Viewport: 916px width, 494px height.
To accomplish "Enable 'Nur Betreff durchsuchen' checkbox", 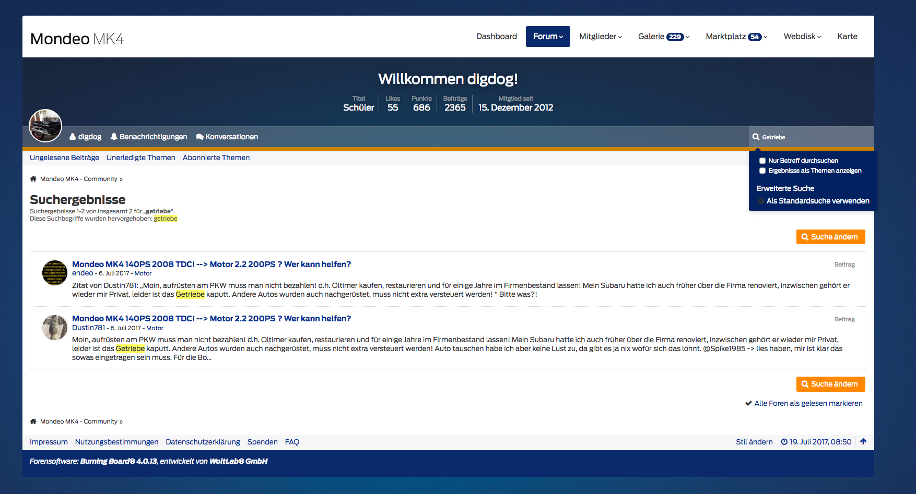I will click(x=762, y=161).
